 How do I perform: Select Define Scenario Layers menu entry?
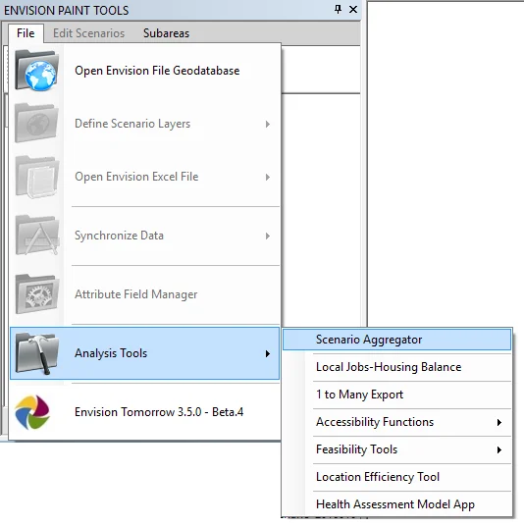144,124
